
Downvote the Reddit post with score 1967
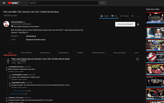coord(8,63)
